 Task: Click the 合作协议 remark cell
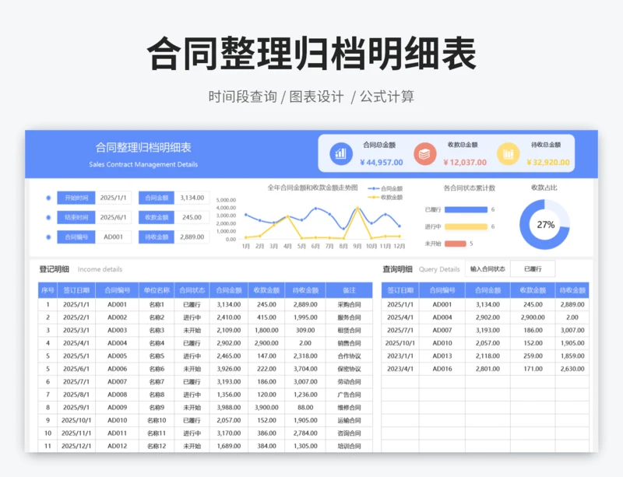click(349, 356)
